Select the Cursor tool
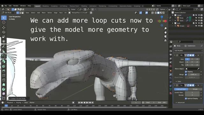 (4, 22)
